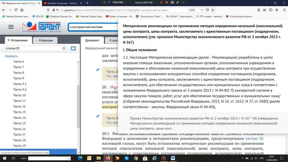
Task: Open Task View on taskbar
Action: click(13, 158)
